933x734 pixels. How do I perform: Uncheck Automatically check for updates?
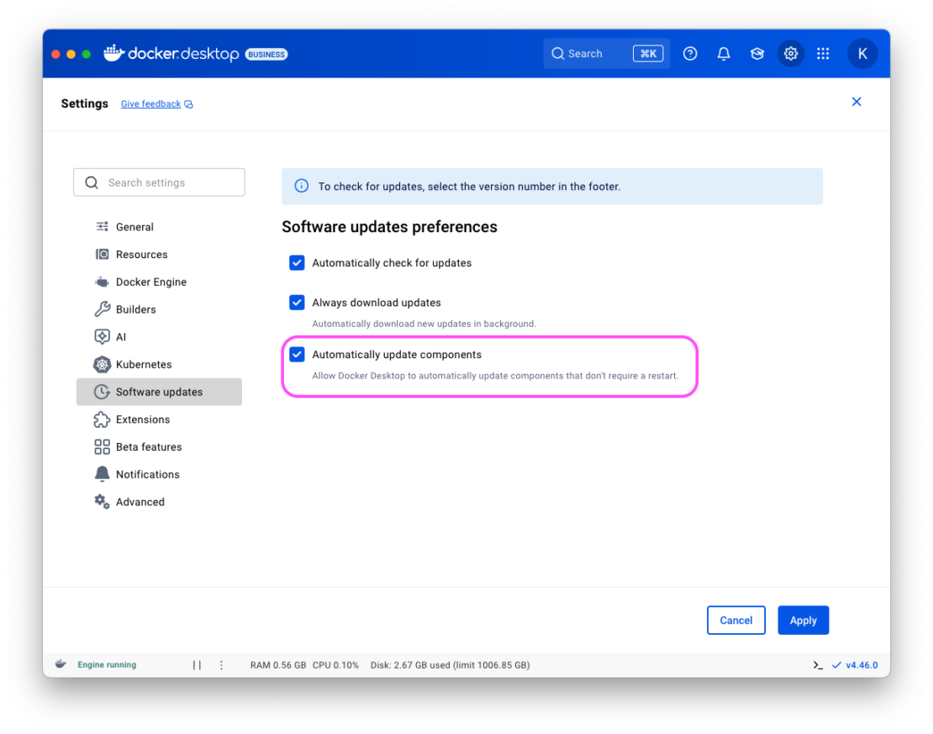[x=297, y=263]
